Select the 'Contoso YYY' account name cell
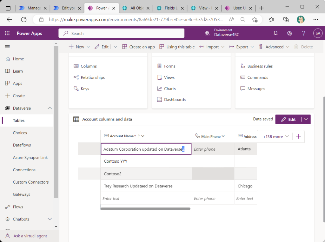The image size is (325, 242). (x=146, y=161)
